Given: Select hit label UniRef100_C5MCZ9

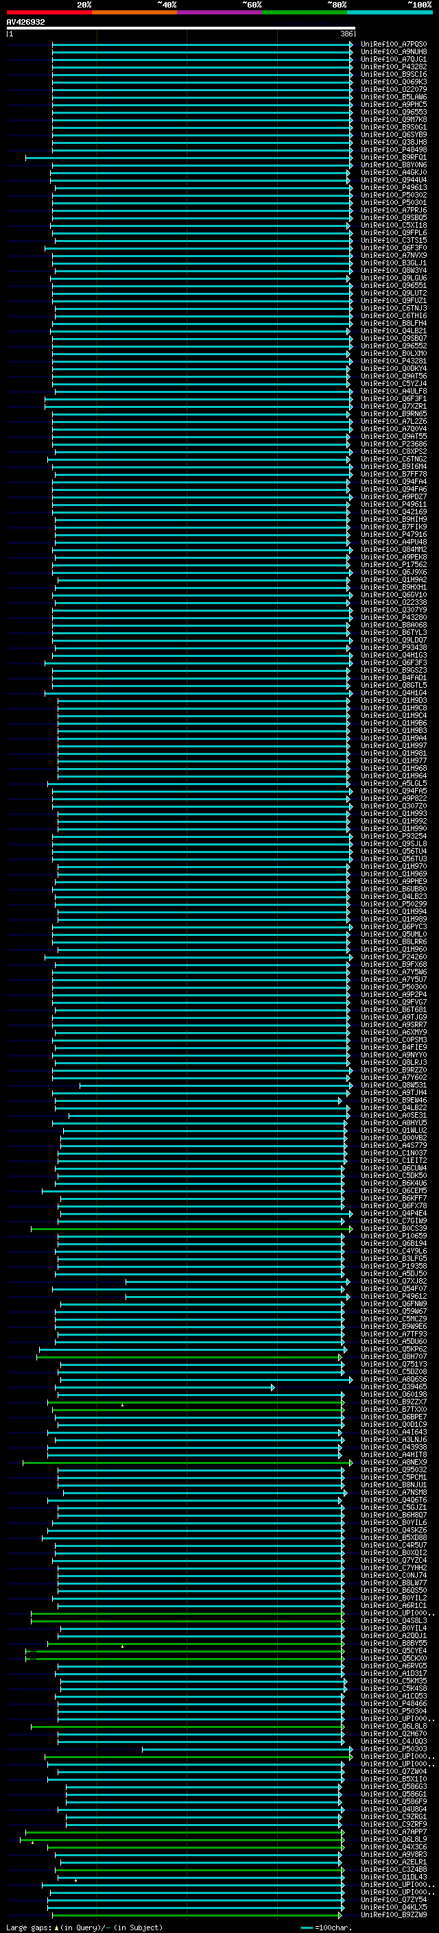Looking at the screenshot, I should pos(394,1319).
